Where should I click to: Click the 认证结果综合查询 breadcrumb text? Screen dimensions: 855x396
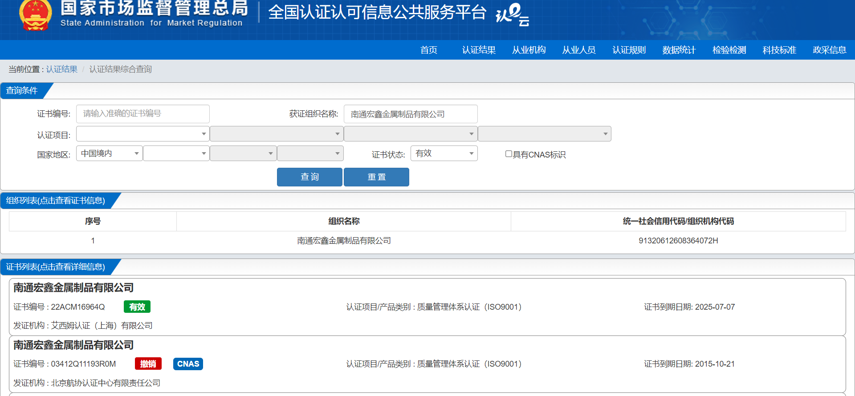(x=121, y=69)
